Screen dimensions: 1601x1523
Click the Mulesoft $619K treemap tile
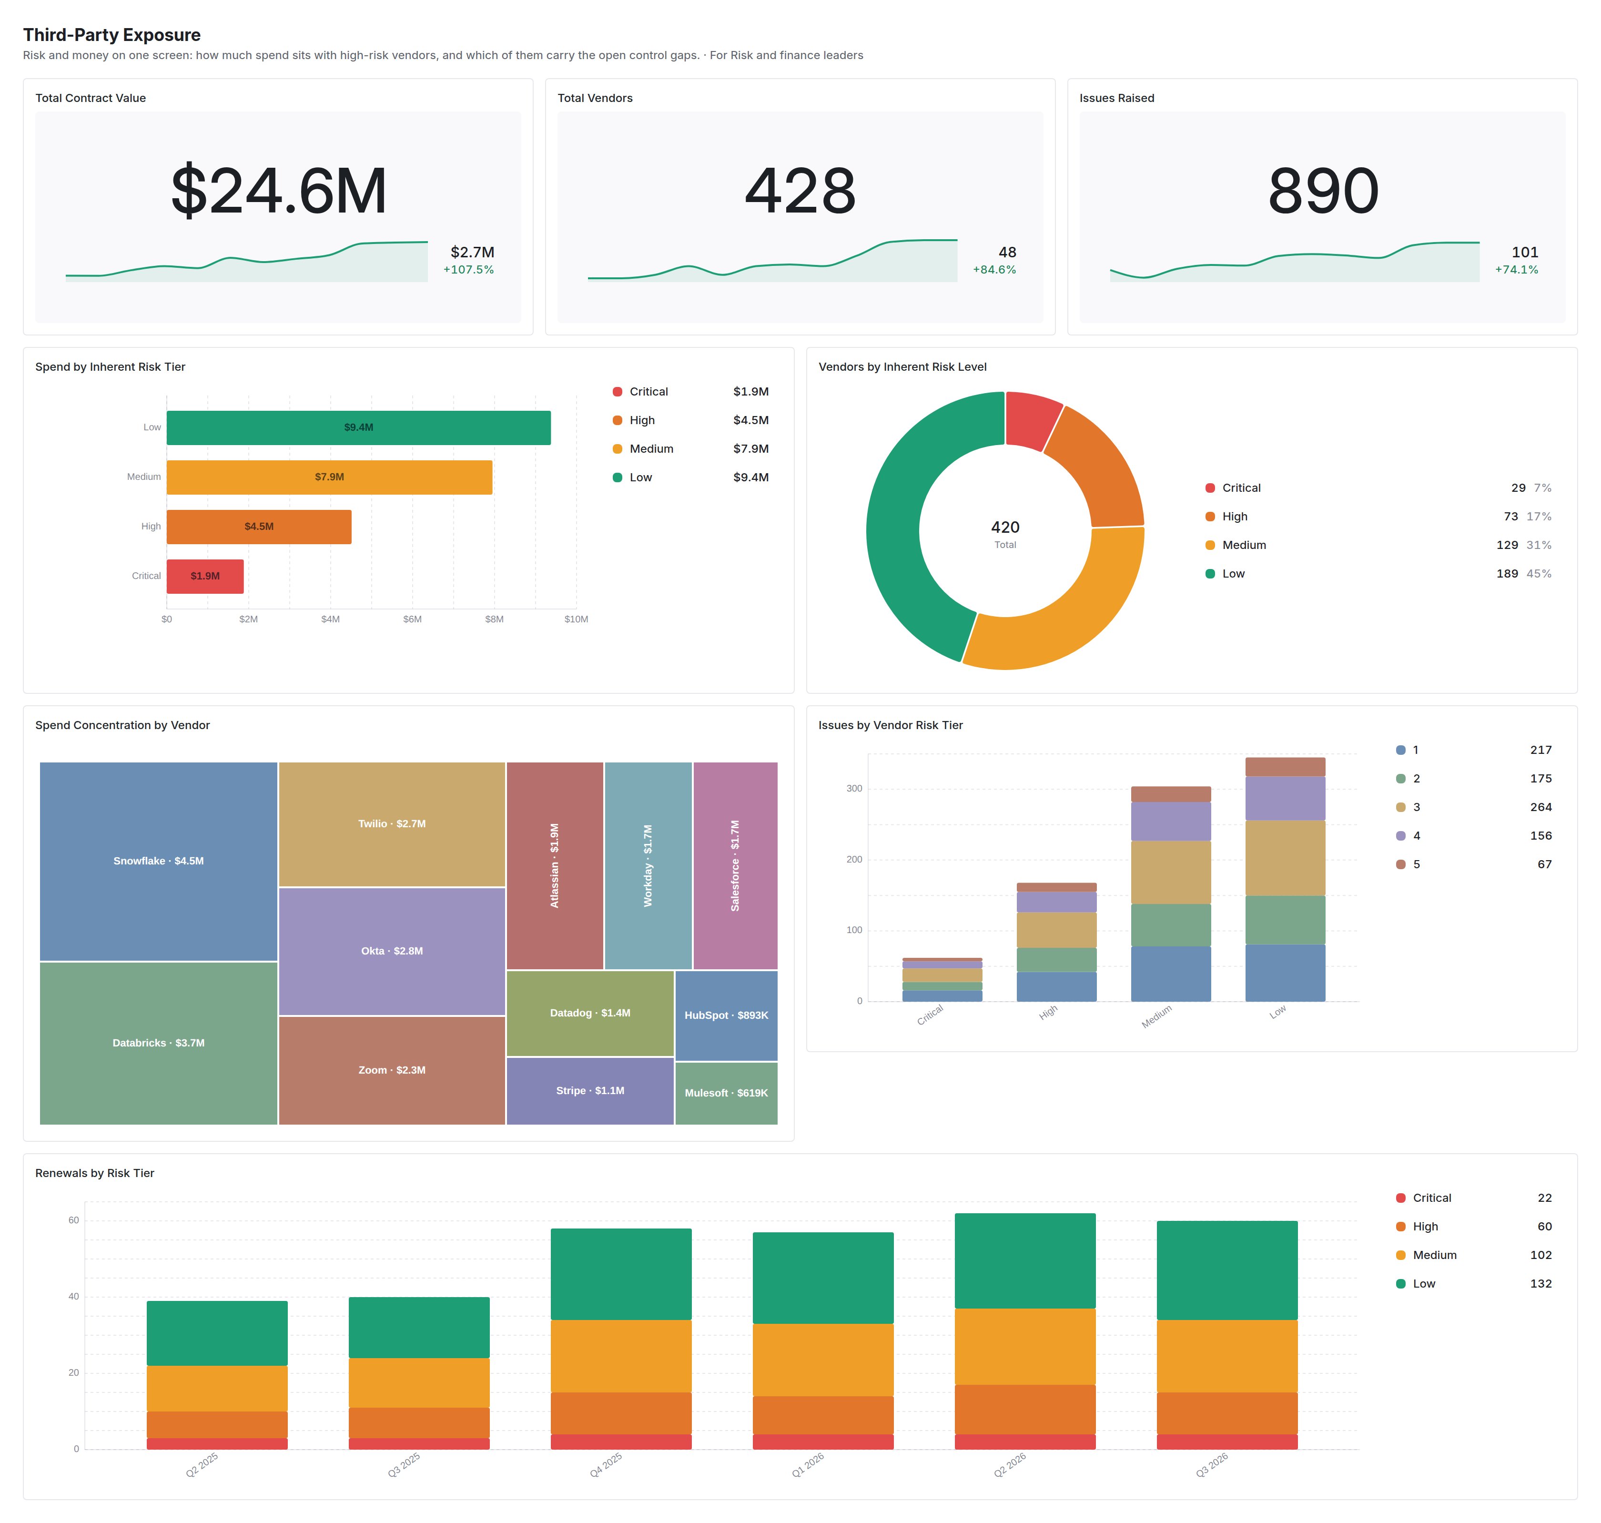[x=727, y=1094]
